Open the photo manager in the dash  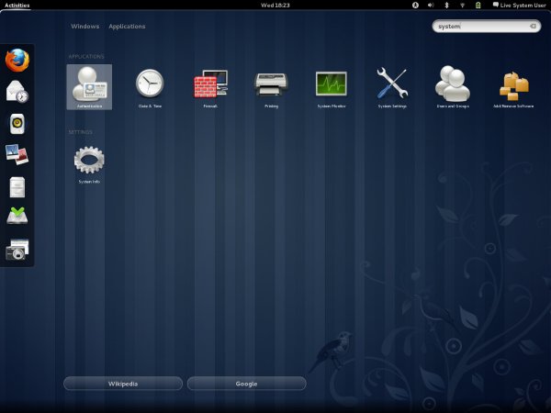(17, 154)
